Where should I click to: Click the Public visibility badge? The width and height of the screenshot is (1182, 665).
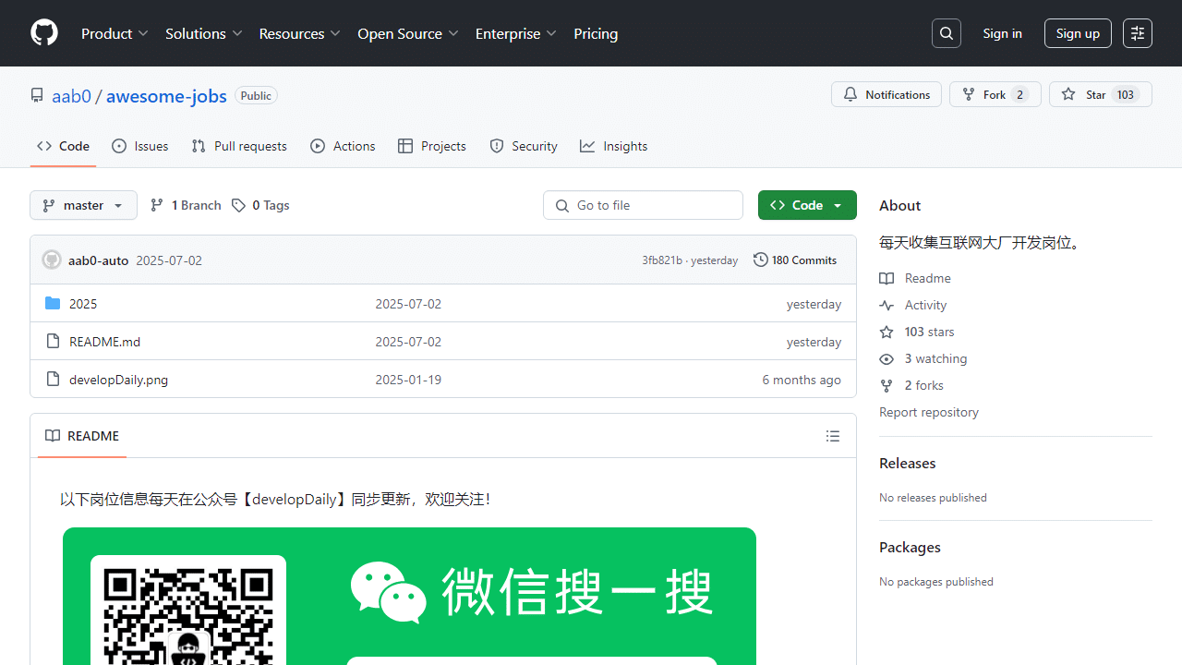(x=256, y=96)
